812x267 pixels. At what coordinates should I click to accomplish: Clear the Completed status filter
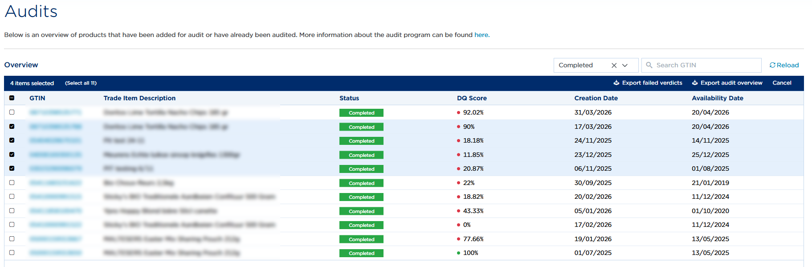(614, 66)
